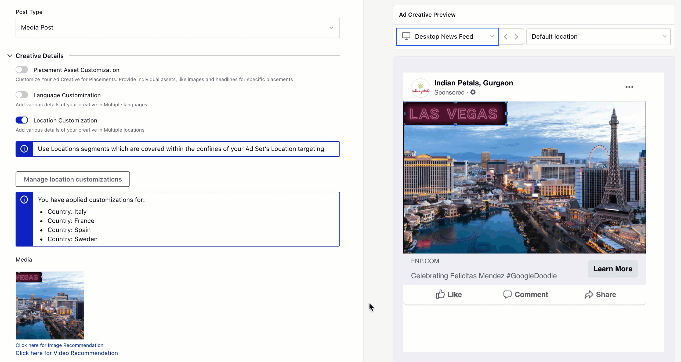Expand the Default location dropdown
The width and height of the screenshot is (681, 362).
[x=599, y=37]
